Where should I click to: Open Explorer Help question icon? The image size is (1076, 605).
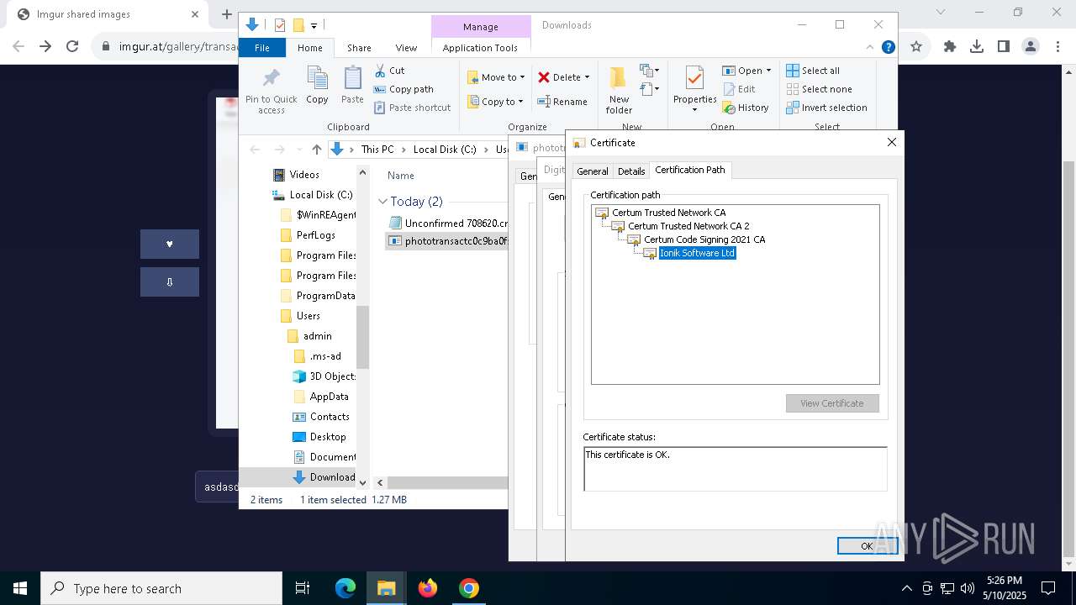[x=888, y=48]
